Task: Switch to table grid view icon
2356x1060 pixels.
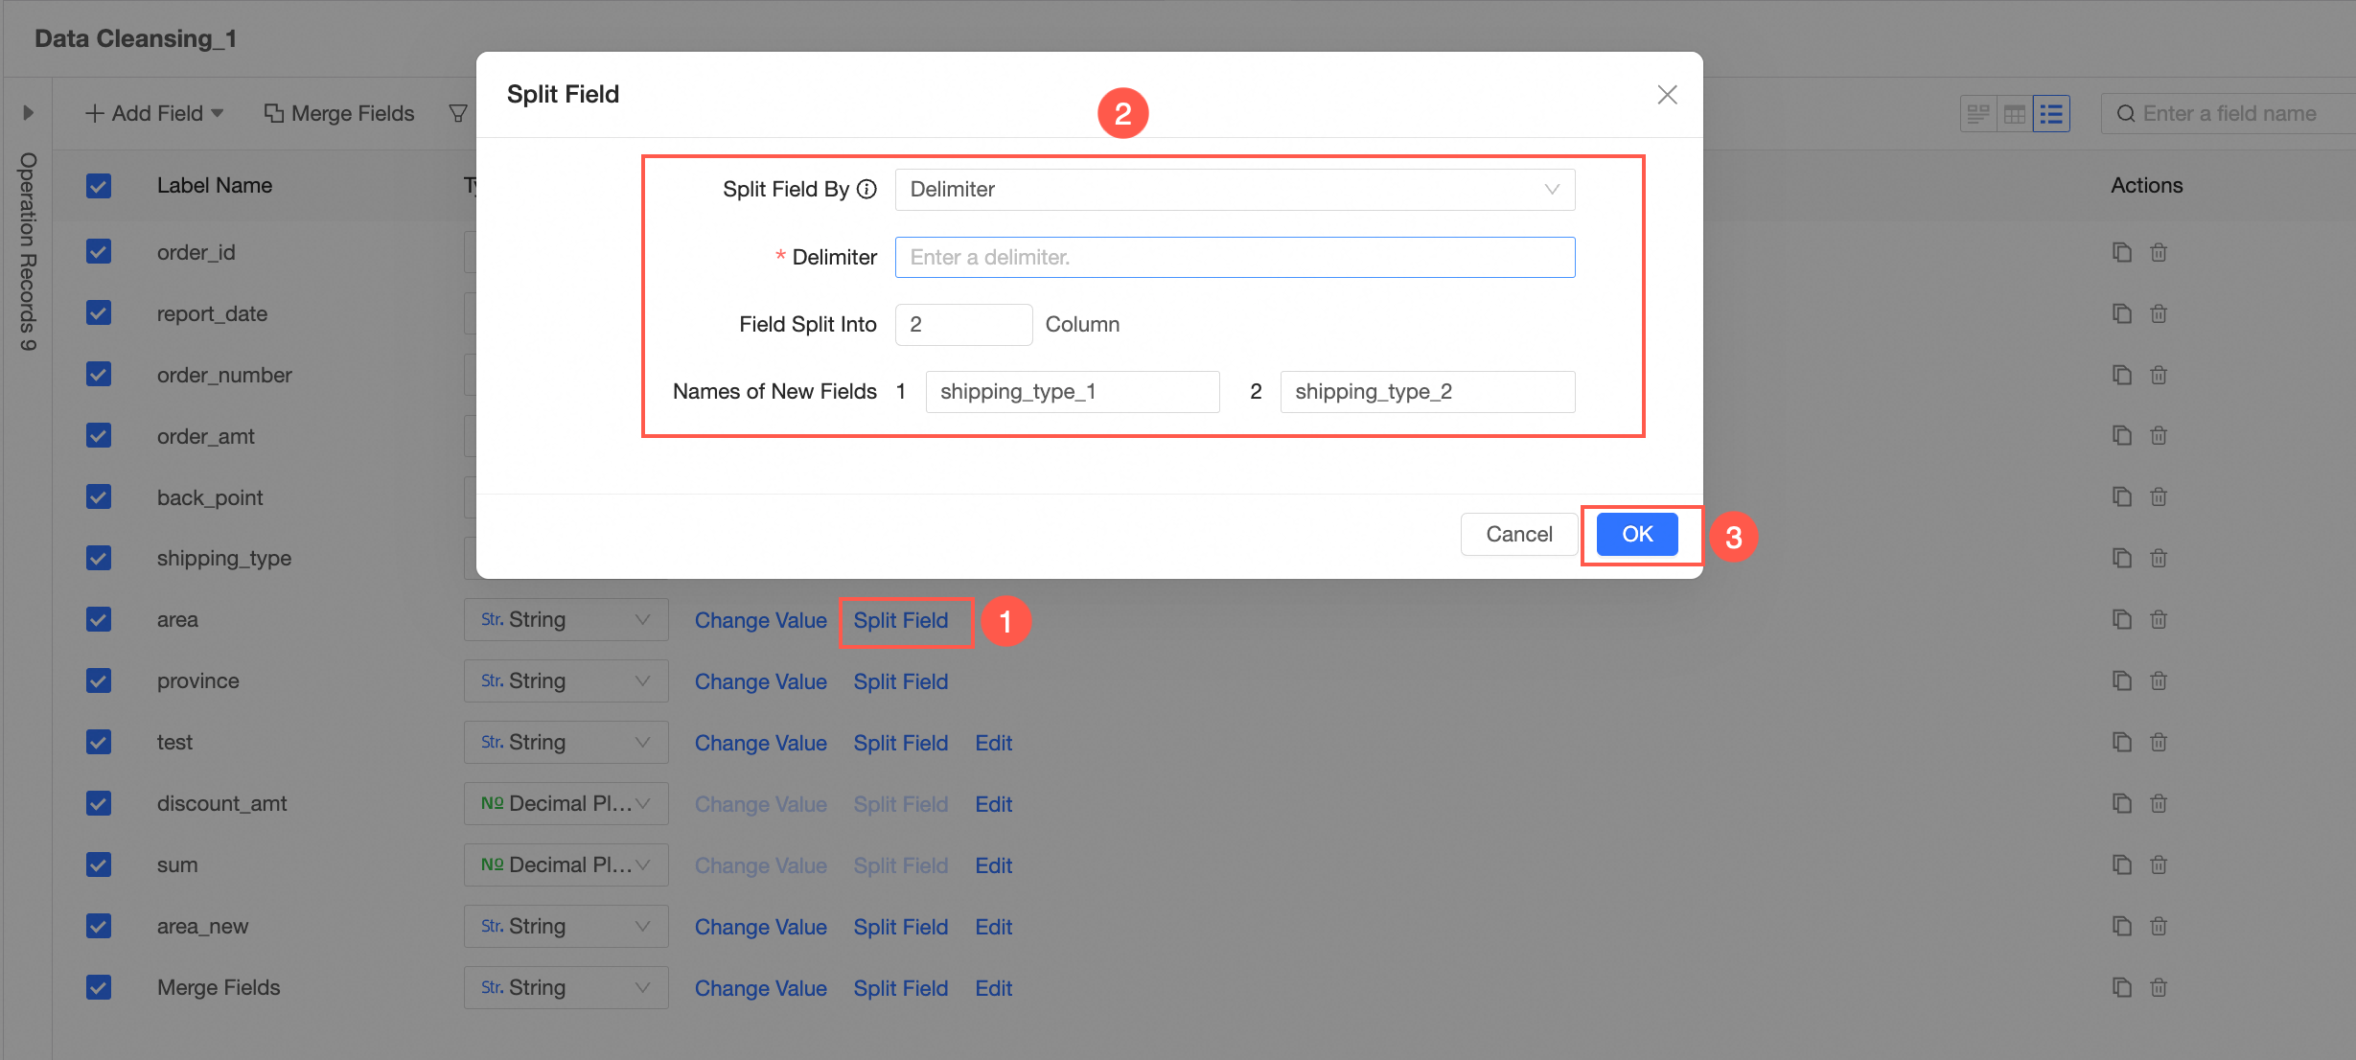Action: point(2015,114)
